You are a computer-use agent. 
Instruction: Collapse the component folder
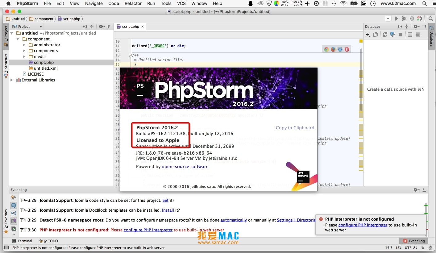[18, 39]
